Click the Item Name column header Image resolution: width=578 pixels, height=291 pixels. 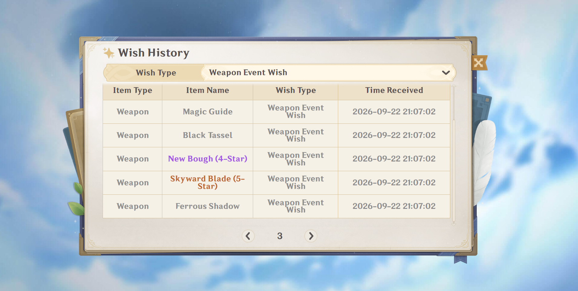[x=207, y=90]
